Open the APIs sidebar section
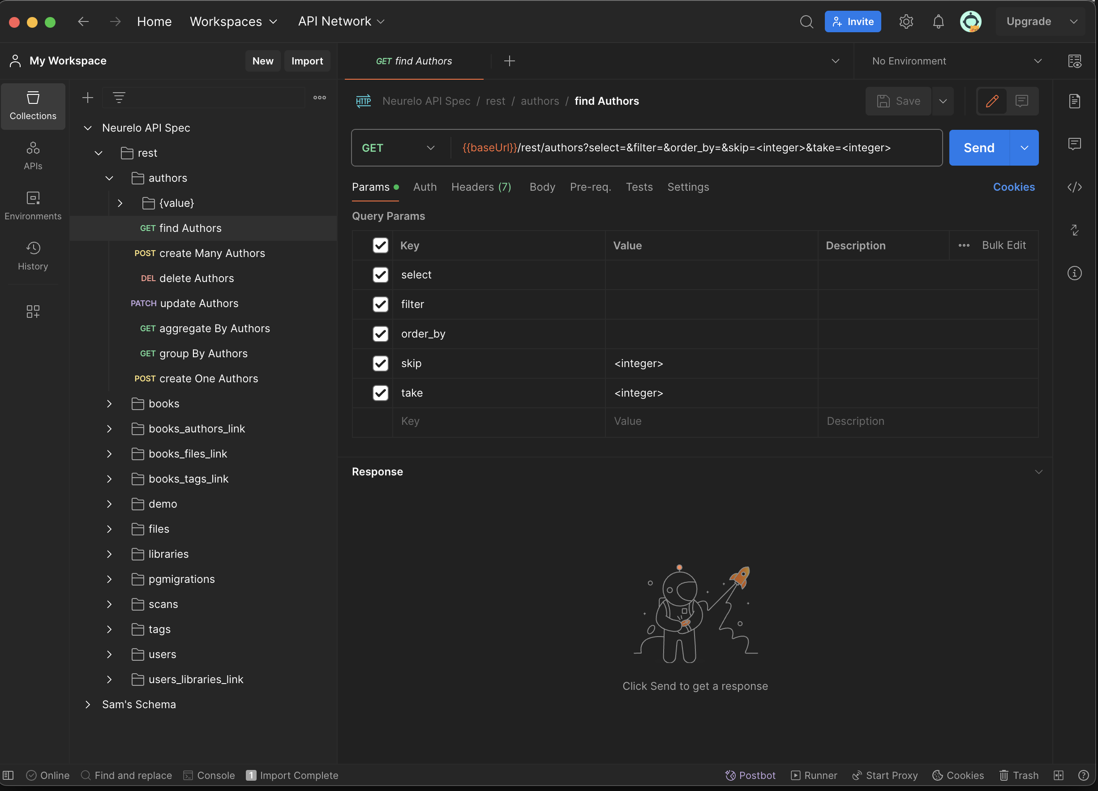Image resolution: width=1098 pixels, height=791 pixels. (x=33, y=155)
